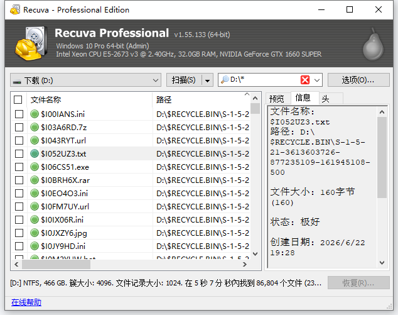Click the file list vertical scrollbar thumb
The image size is (398, 315).
coord(255,109)
